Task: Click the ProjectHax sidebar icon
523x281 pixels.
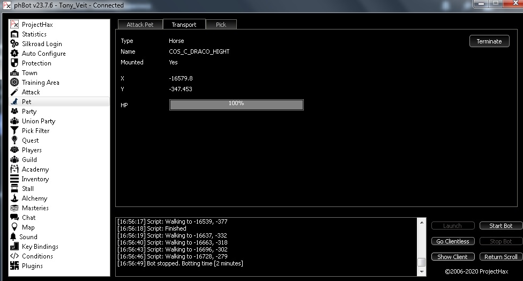Action: 14,25
